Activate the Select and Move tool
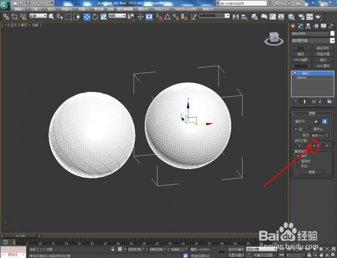The width and height of the screenshot is (337, 258). pos(87,17)
